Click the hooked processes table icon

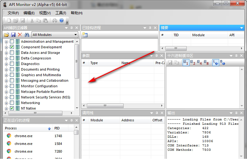[85, 35]
